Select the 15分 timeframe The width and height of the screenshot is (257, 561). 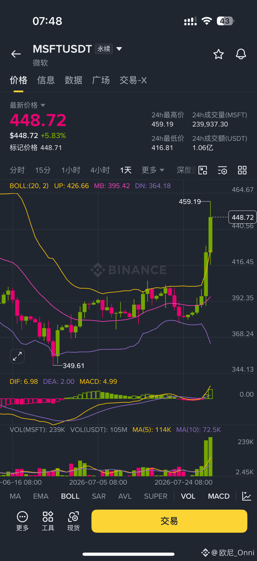click(43, 170)
